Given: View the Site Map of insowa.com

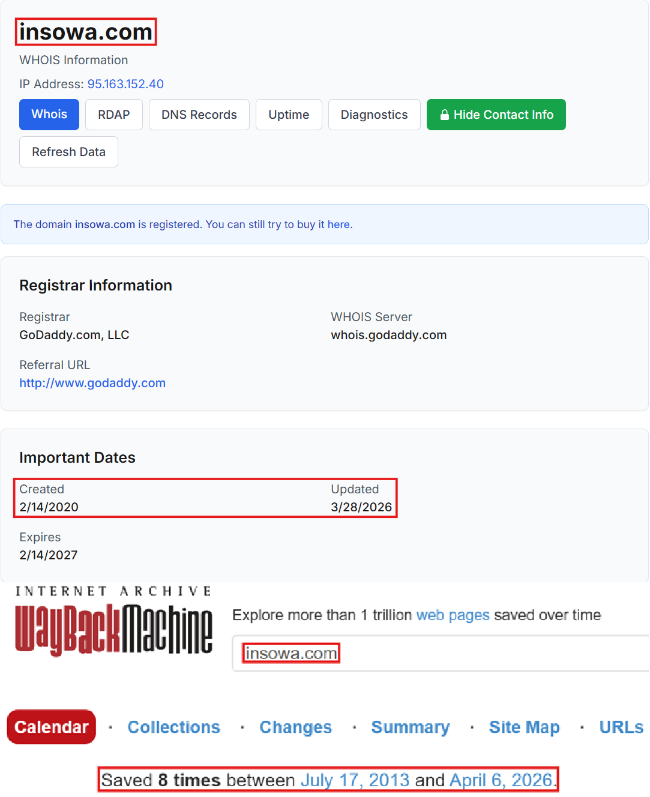Looking at the screenshot, I should [523, 727].
